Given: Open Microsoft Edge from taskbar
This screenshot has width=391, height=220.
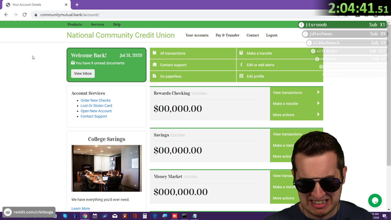Looking at the screenshot, I should [155, 216].
